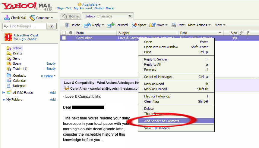The height and width of the screenshot is (148, 259).
Task: Click the From column header
Action: pos(96,33)
